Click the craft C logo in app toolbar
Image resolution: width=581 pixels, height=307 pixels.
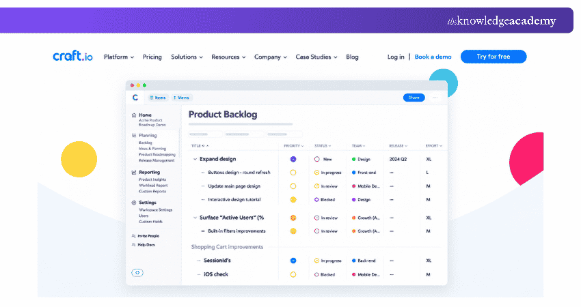[135, 98]
